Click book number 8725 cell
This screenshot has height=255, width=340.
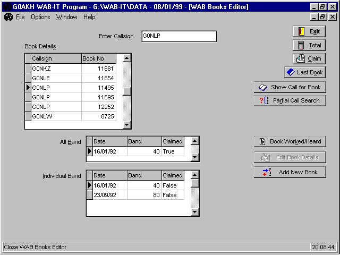pos(99,116)
